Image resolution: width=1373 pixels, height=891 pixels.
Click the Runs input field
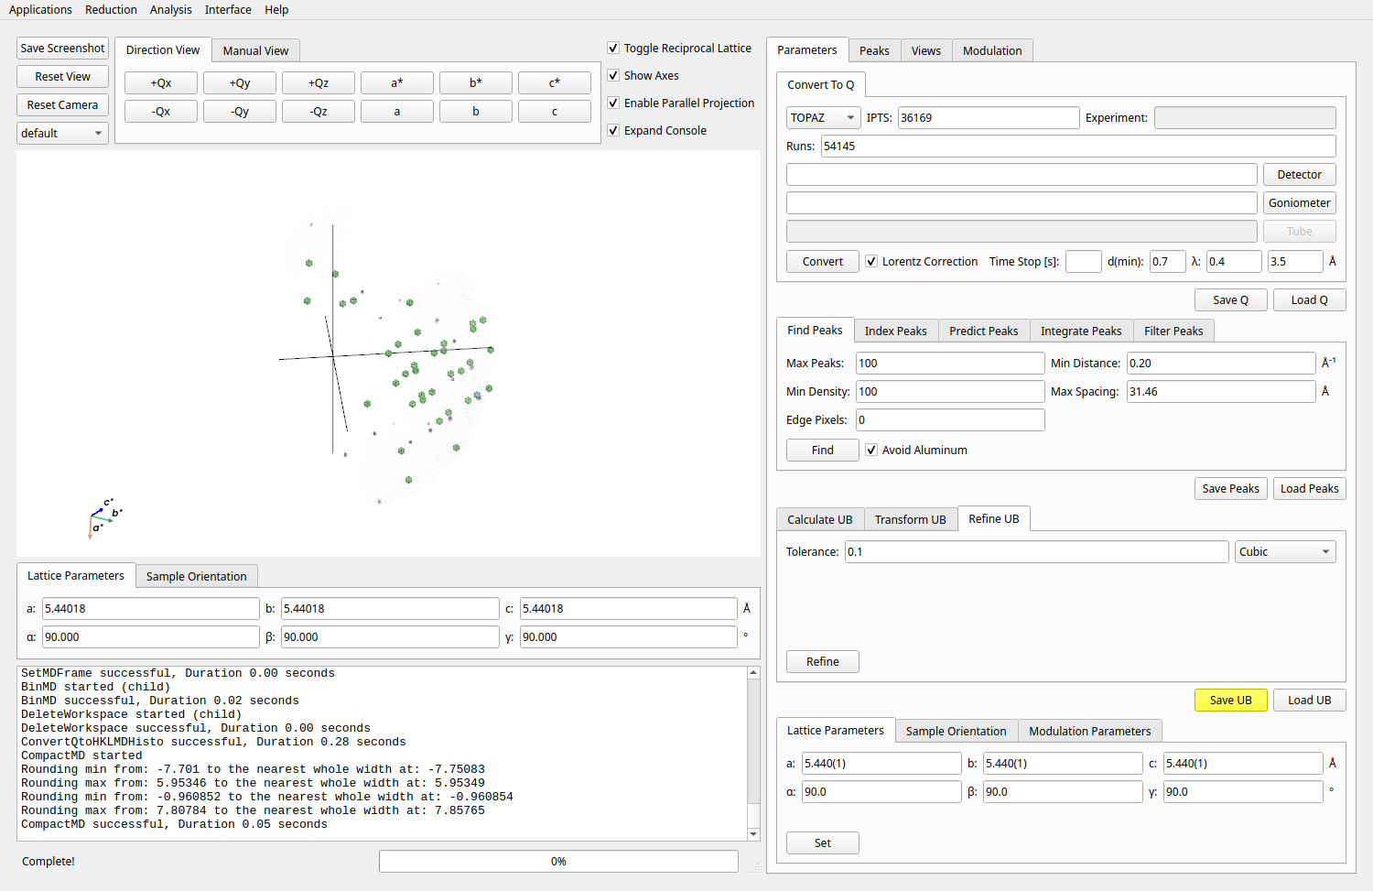pyautogui.click(x=1078, y=146)
